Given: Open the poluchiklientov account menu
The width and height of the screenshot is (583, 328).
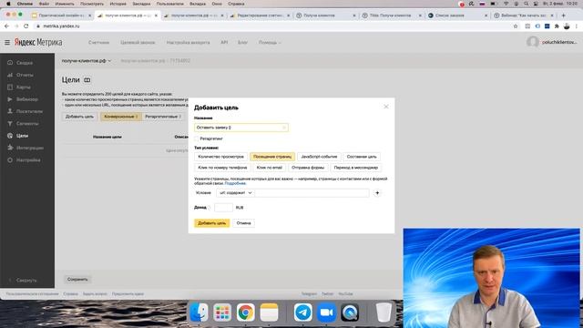Looking at the screenshot, I should point(552,42).
